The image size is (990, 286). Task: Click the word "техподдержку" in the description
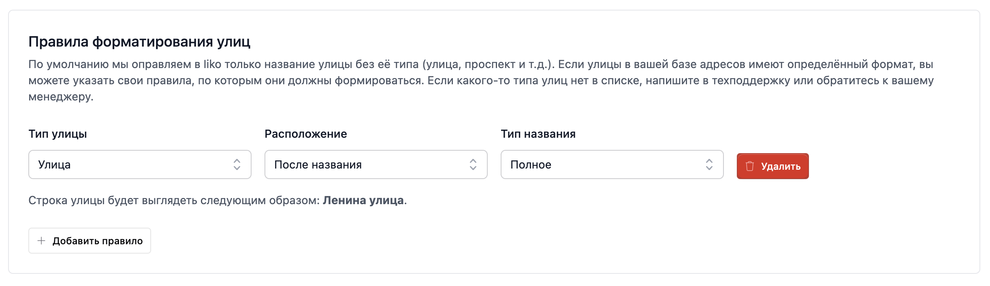click(751, 81)
